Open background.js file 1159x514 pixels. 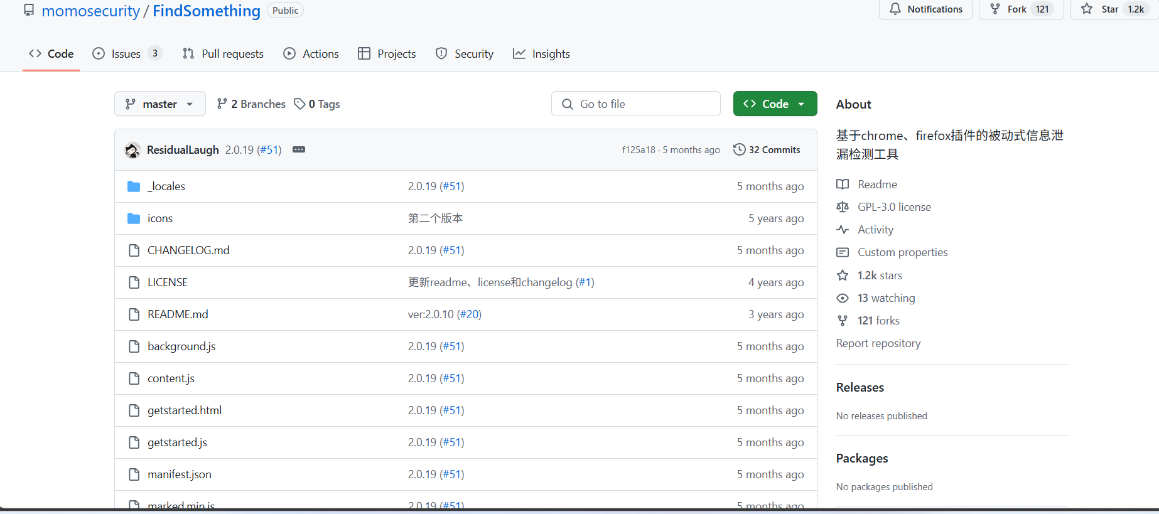click(181, 346)
